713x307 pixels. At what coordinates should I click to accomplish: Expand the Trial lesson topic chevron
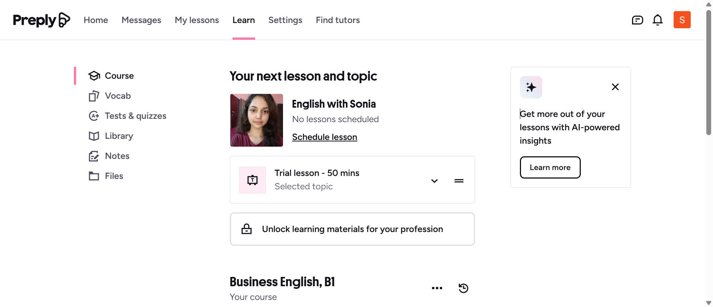tap(434, 181)
